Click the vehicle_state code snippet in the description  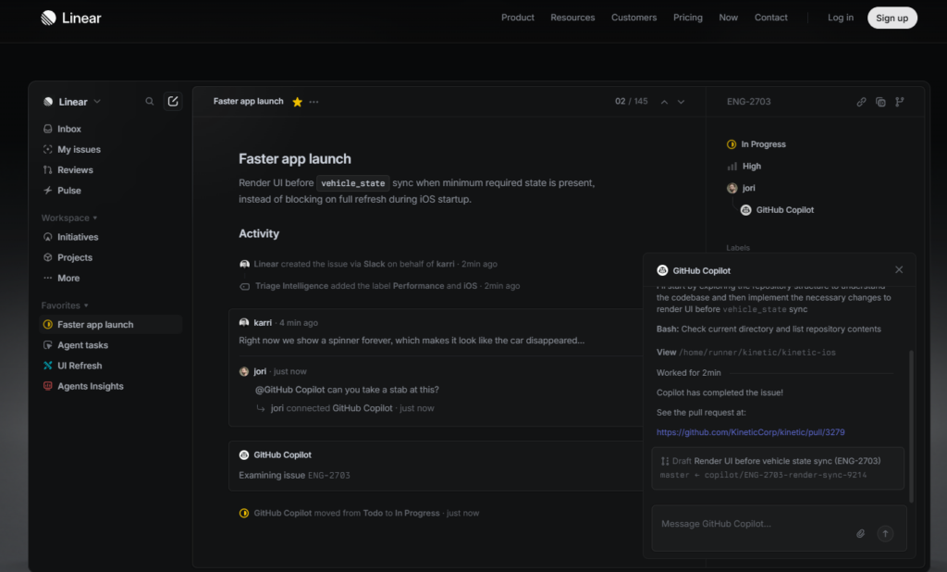click(352, 183)
